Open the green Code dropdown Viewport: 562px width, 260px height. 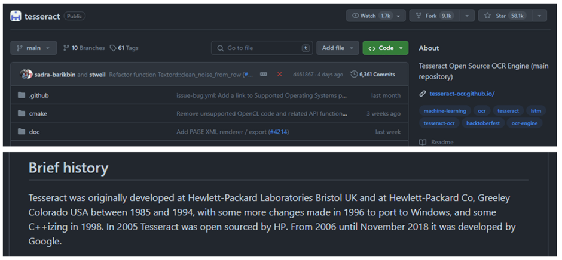(385, 48)
